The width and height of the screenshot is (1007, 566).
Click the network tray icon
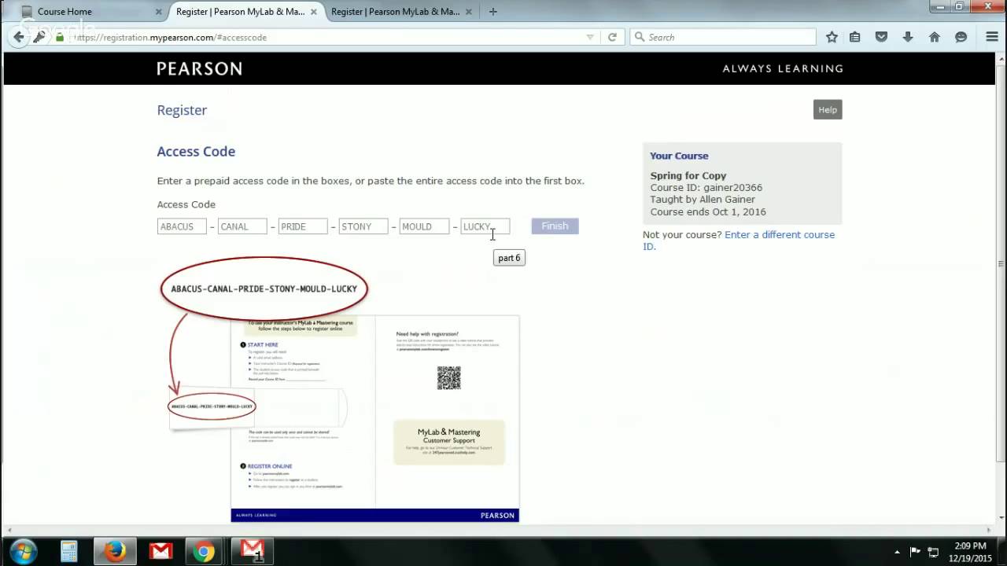tap(933, 552)
